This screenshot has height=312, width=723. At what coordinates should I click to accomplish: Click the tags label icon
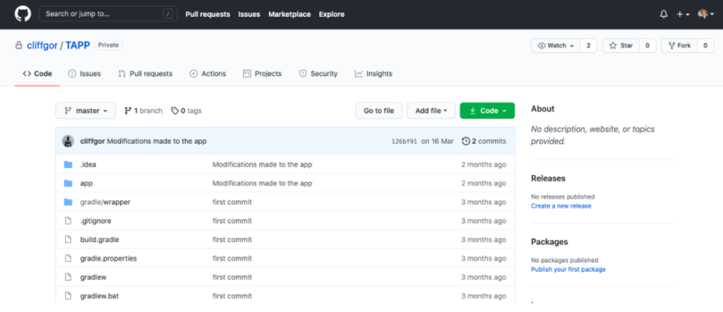pos(175,111)
